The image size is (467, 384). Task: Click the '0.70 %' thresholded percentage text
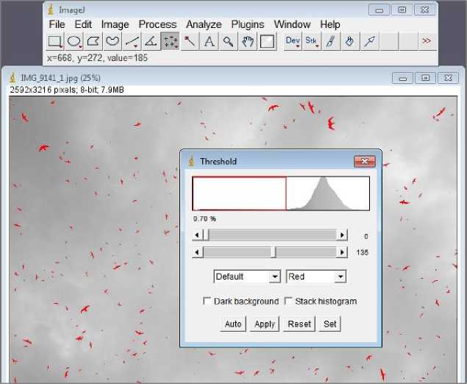pyautogui.click(x=204, y=218)
